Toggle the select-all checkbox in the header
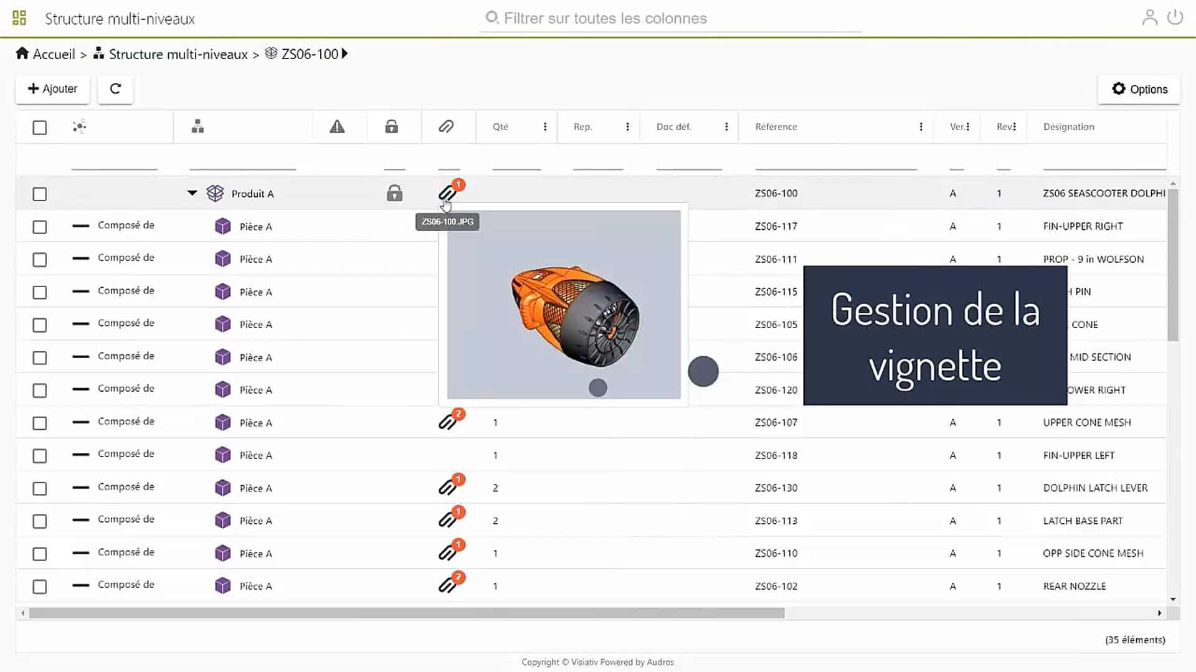This screenshot has width=1196, height=672. 39,127
